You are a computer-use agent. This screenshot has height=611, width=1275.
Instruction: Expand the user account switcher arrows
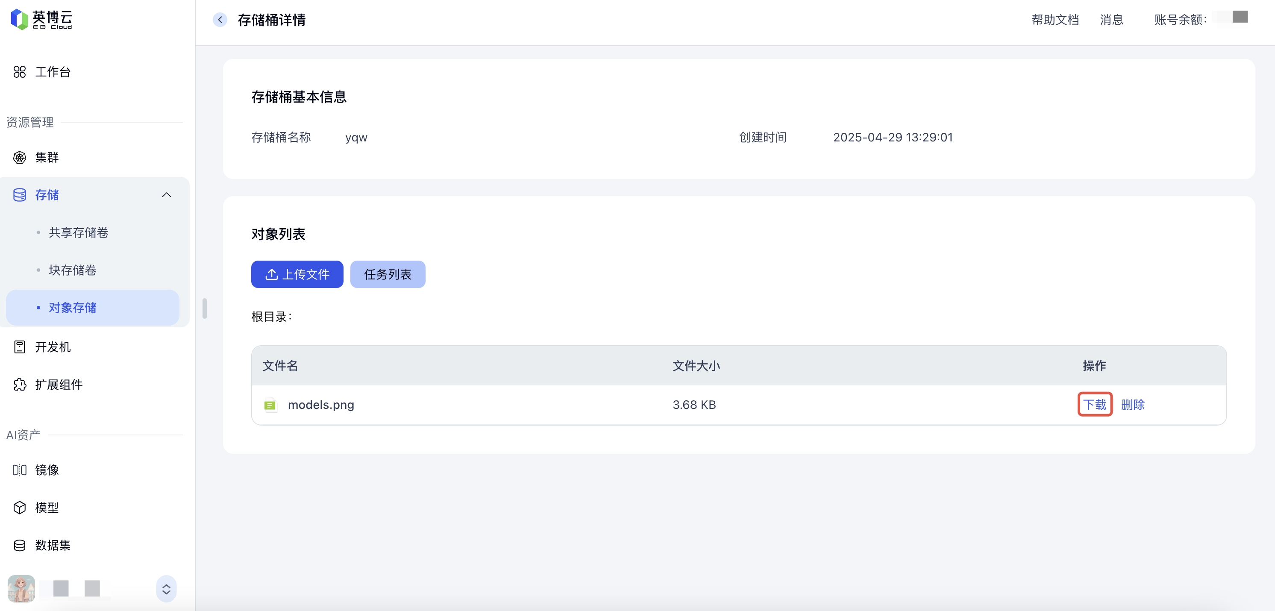tap(166, 589)
